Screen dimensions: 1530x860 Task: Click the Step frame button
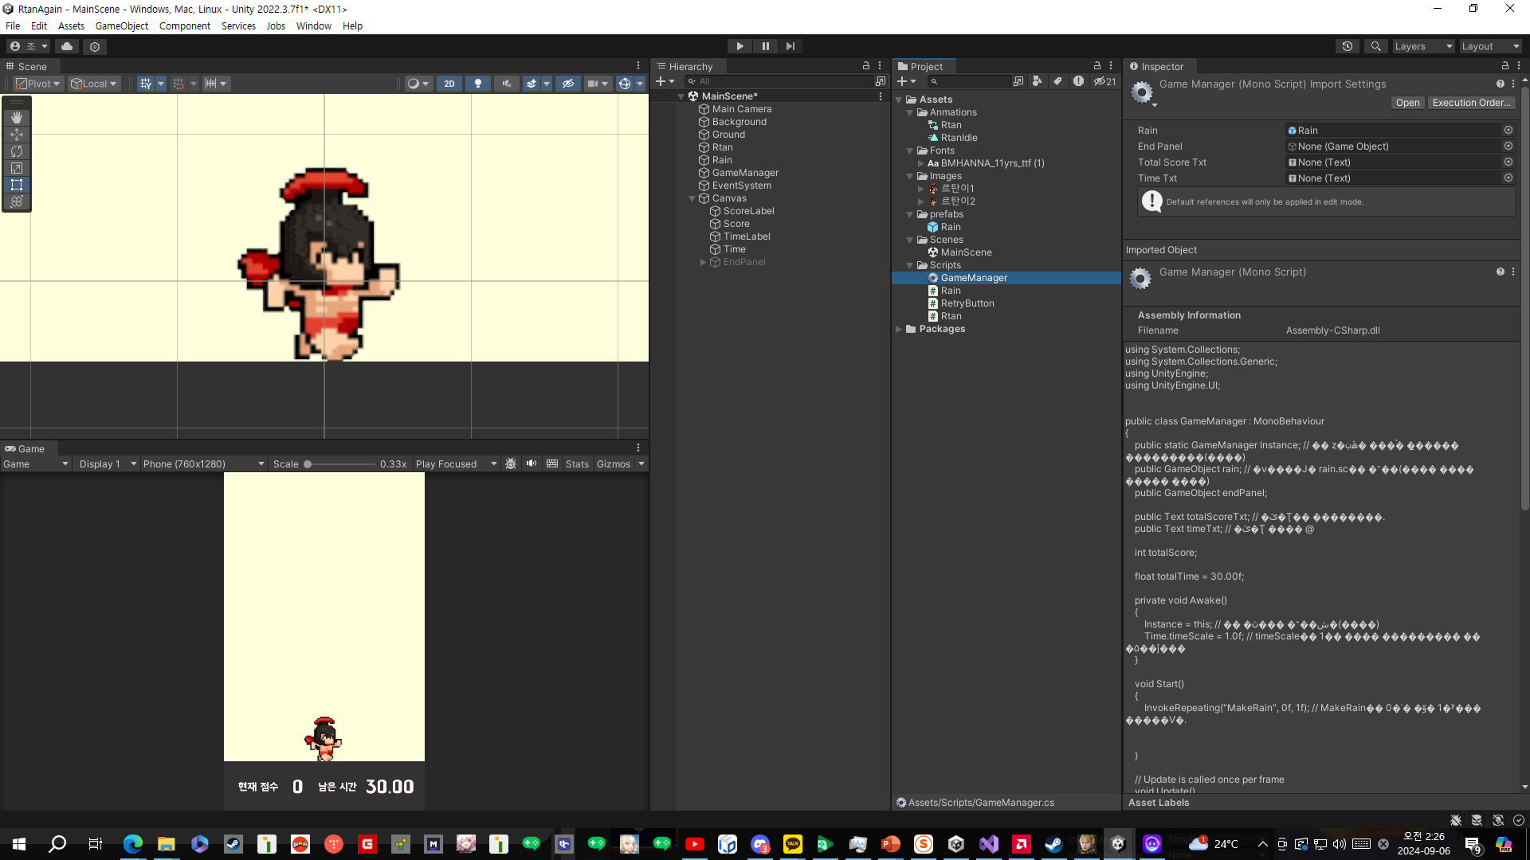[790, 46]
